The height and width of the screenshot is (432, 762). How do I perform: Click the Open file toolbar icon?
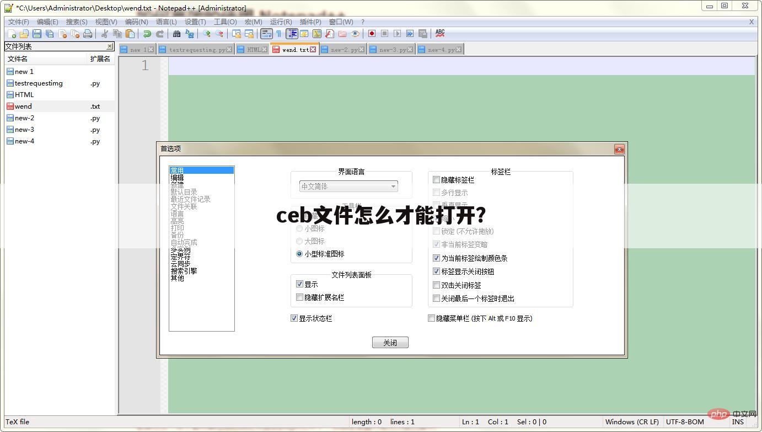click(x=24, y=34)
